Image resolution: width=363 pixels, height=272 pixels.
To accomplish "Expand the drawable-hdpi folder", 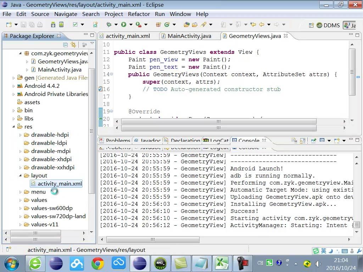I will point(21,135).
